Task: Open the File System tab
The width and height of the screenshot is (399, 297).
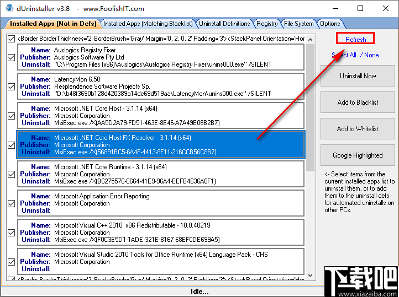Action: point(299,24)
